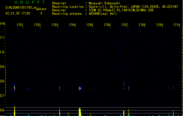This screenshot has width=183, height=116.
Task: Click the 1707 time axis label
Action: [125, 25]
